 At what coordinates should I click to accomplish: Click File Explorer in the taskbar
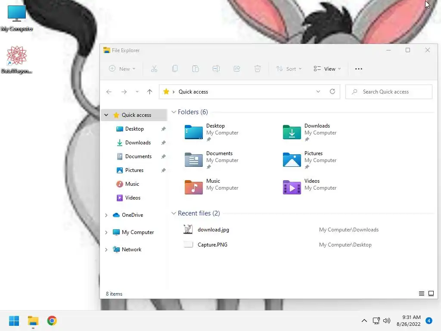coord(33,321)
